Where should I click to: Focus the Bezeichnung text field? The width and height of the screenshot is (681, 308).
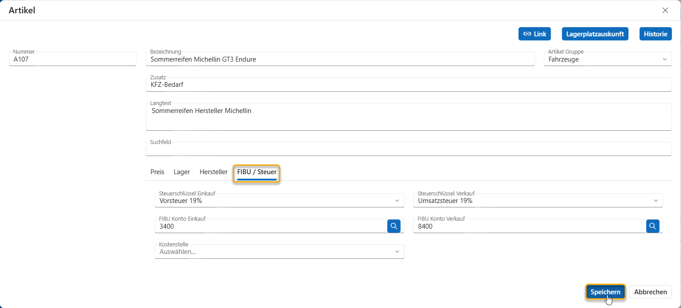coord(340,59)
